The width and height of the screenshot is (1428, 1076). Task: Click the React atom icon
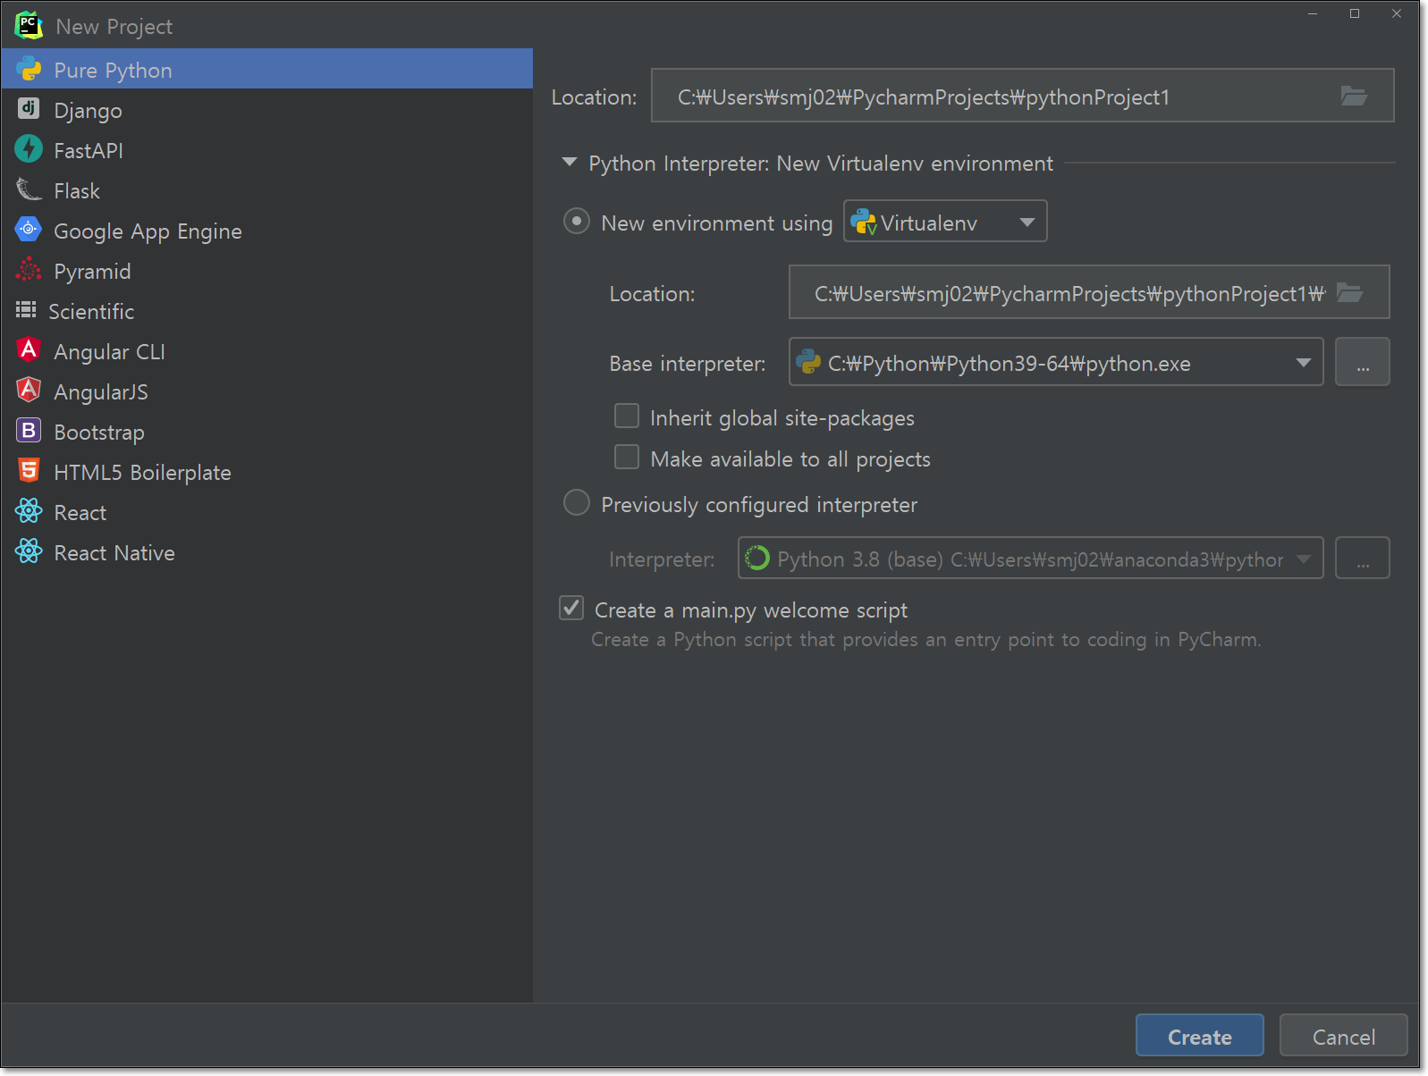[29, 511]
